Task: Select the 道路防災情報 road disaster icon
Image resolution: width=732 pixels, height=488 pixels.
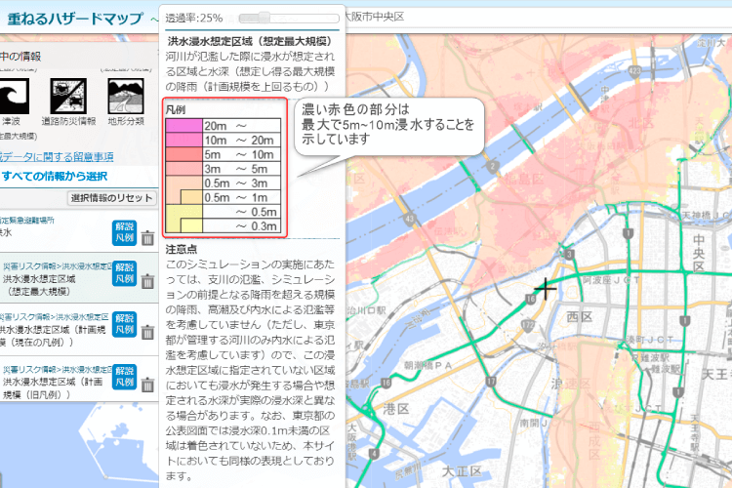Action: (68, 97)
